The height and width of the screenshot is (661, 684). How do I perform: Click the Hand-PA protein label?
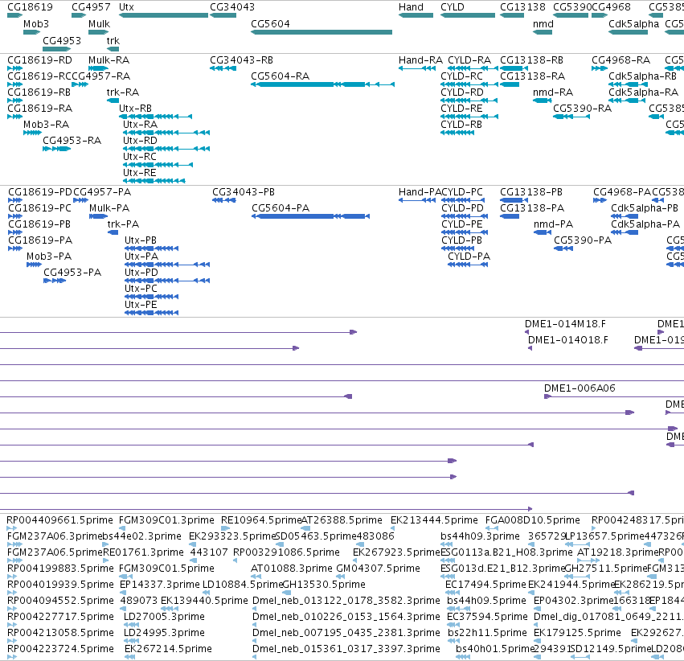pyautogui.click(x=420, y=192)
